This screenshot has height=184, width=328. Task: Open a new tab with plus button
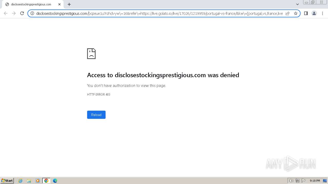[x=69, y=4]
